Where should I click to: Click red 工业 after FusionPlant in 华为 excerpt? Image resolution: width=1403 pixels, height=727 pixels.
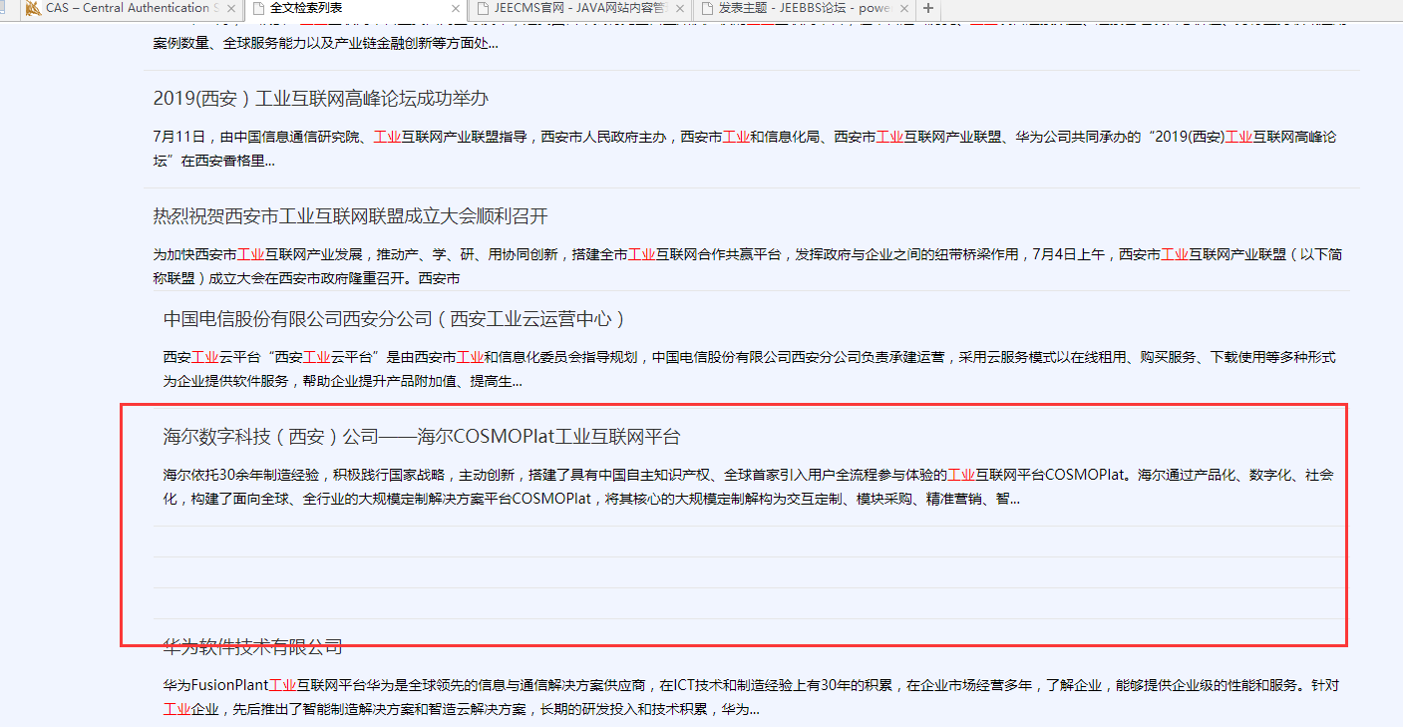point(283,685)
